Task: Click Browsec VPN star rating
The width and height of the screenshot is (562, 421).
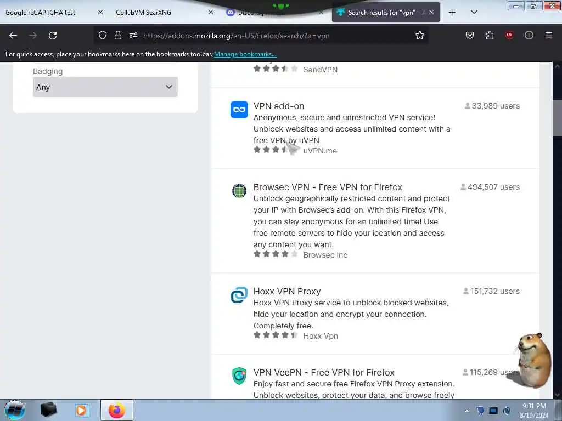Action: coord(276,254)
